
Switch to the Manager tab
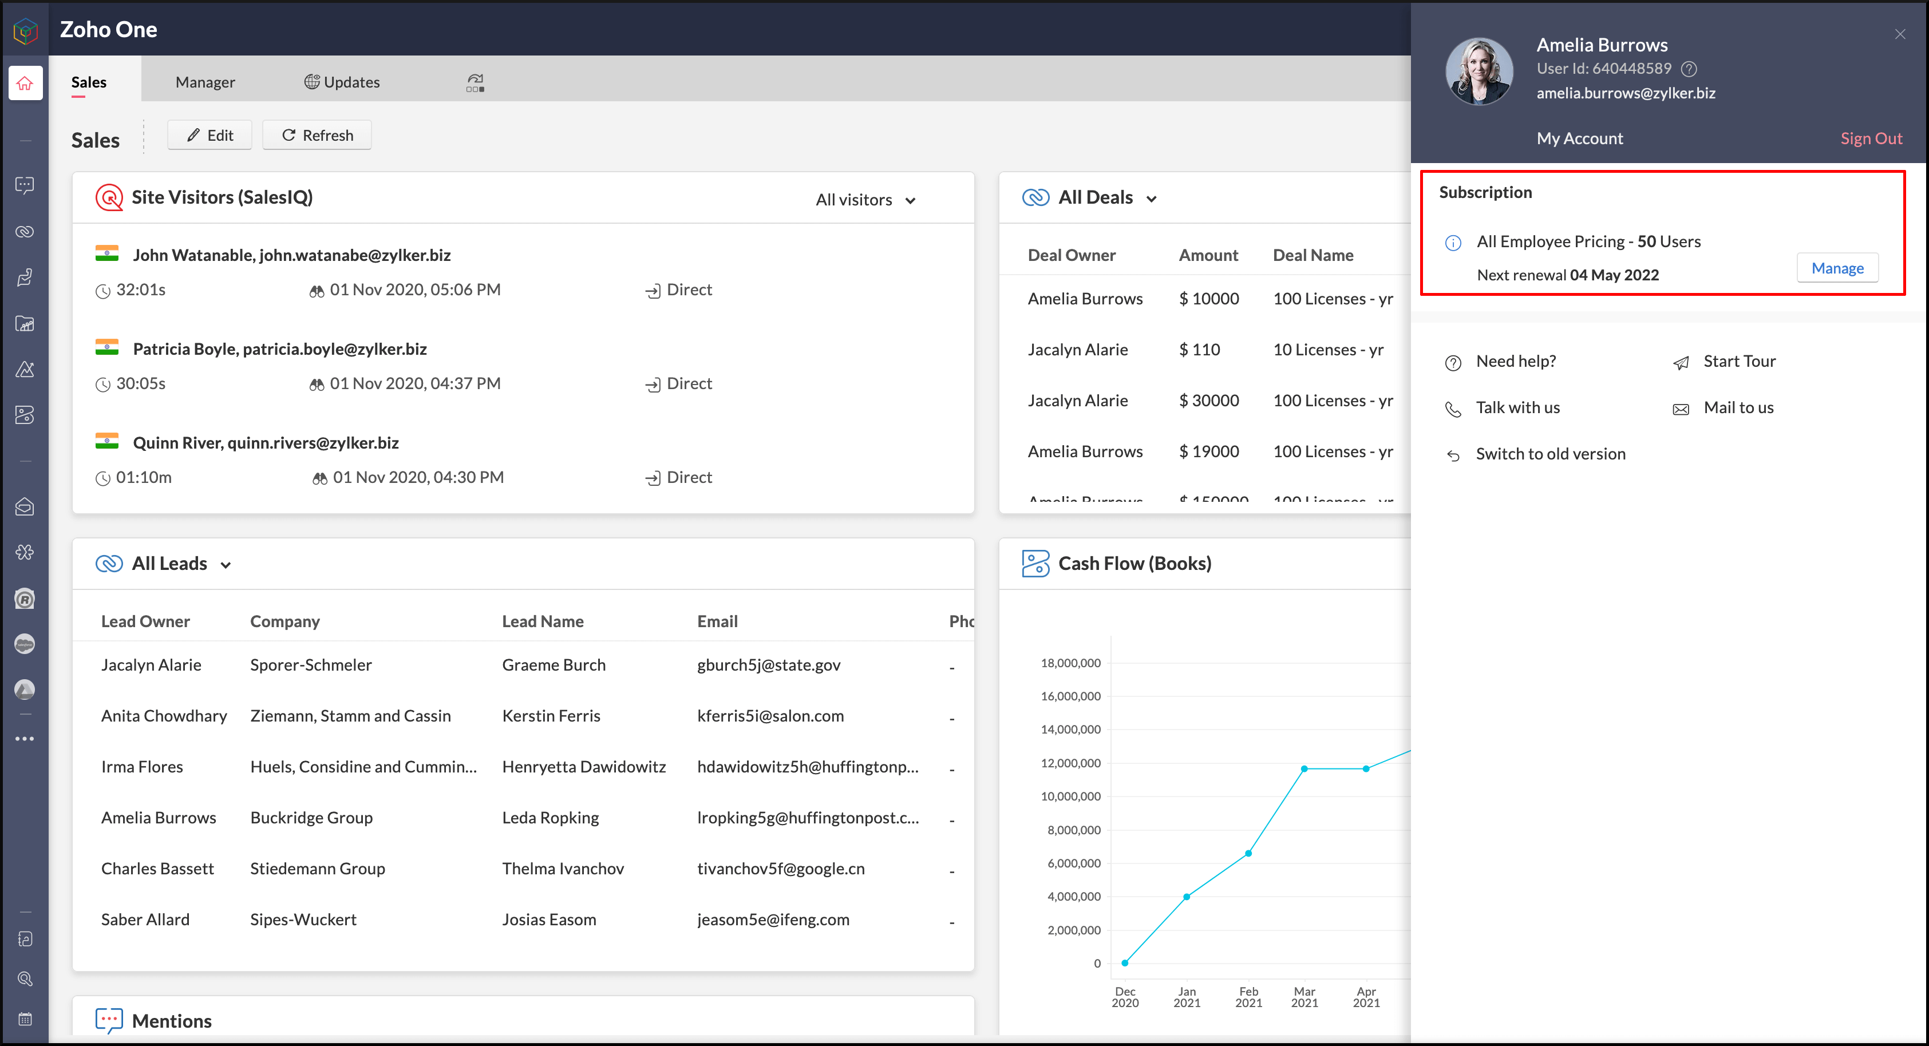click(204, 82)
